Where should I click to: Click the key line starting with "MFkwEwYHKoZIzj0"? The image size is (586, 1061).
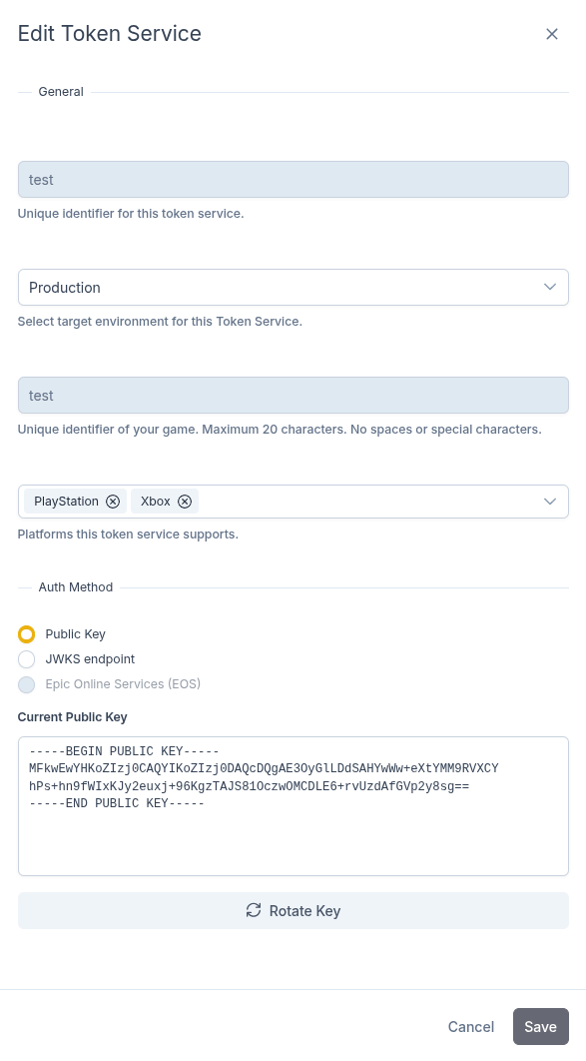[x=264, y=768]
